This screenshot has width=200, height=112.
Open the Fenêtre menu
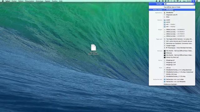[x=55, y=1]
